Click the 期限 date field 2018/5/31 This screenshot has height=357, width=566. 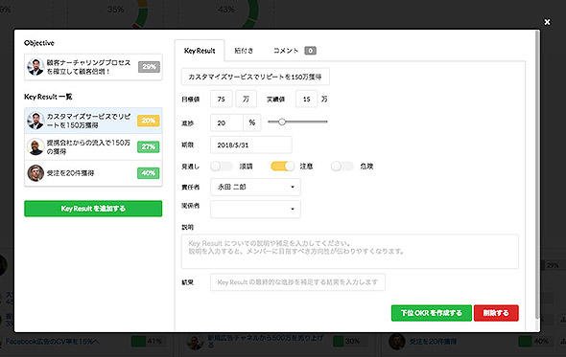(251, 145)
